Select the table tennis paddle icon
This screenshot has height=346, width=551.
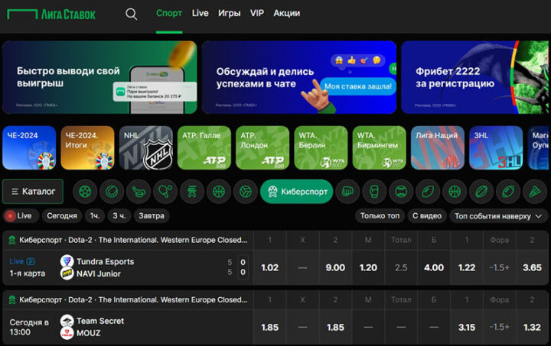(x=165, y=192)
